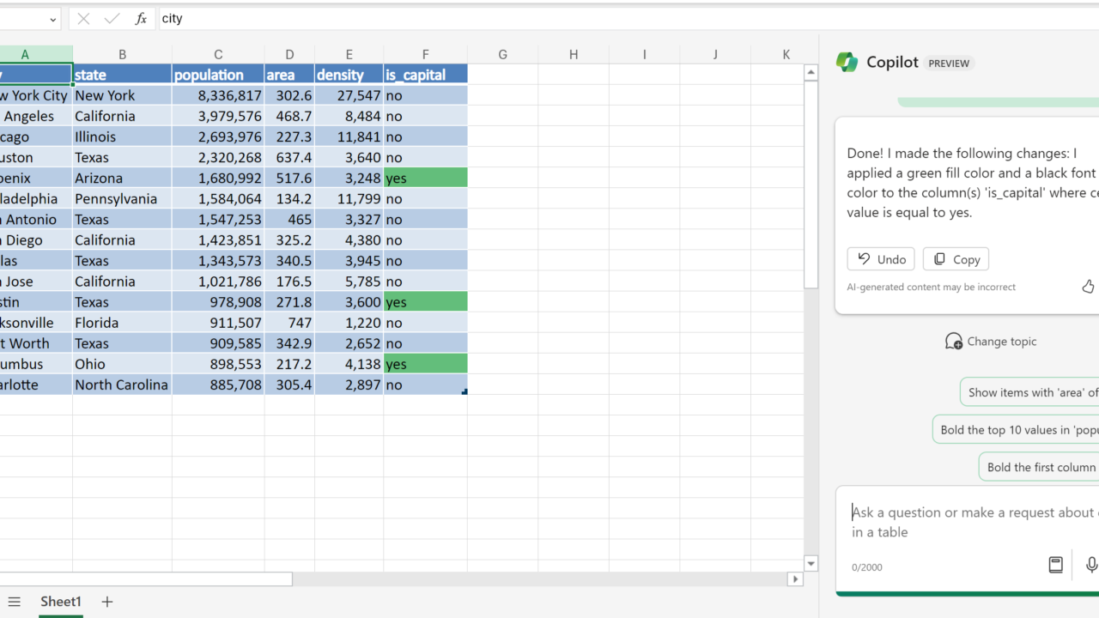Switch to the Sheet1 tab

(x=61, y=602)
